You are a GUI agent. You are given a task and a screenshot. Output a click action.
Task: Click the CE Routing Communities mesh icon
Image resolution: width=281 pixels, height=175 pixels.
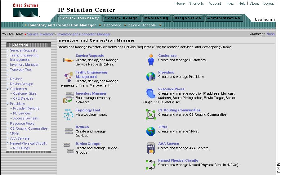(151, 114)
